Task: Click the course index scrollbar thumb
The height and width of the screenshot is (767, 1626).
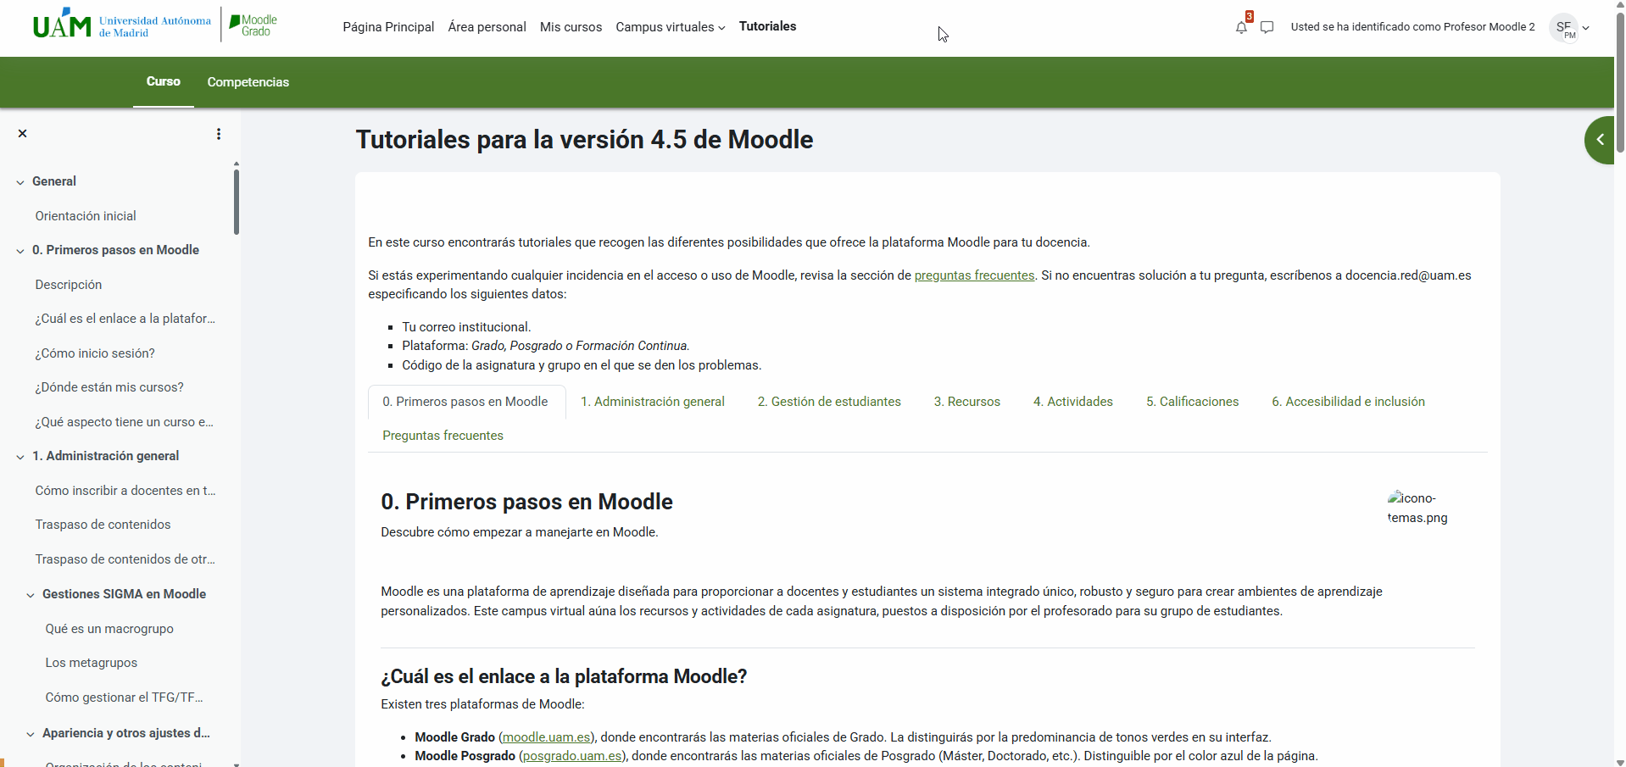Action: (x=237, y=202)
